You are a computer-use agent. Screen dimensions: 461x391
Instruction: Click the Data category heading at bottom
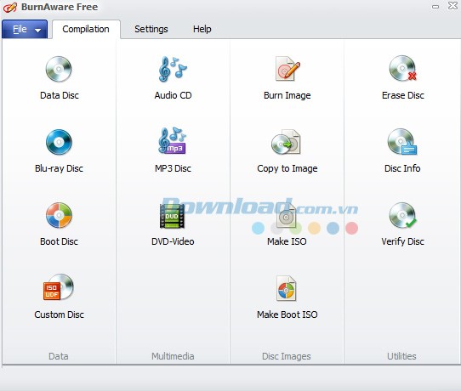pyautogui.click(x=59, y=356)
